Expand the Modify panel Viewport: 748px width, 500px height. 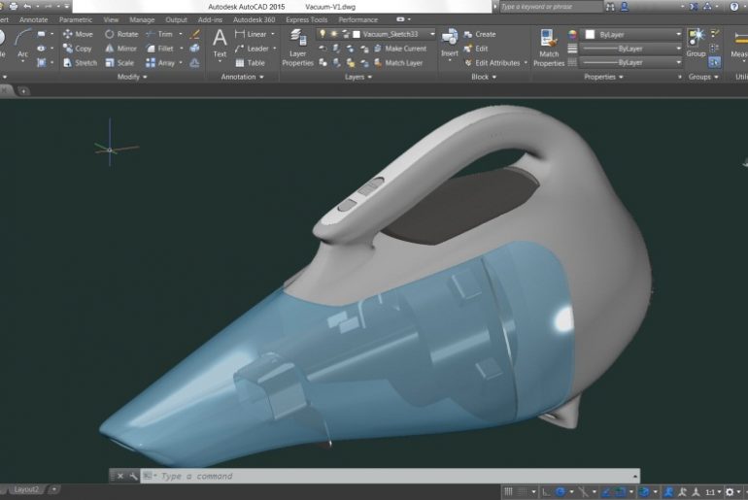pos(132,77)
